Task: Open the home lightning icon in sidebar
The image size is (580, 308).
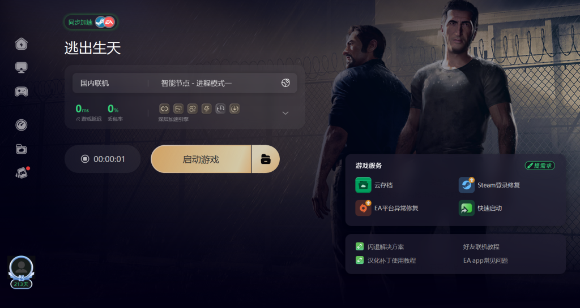Action: pos(22,44)
